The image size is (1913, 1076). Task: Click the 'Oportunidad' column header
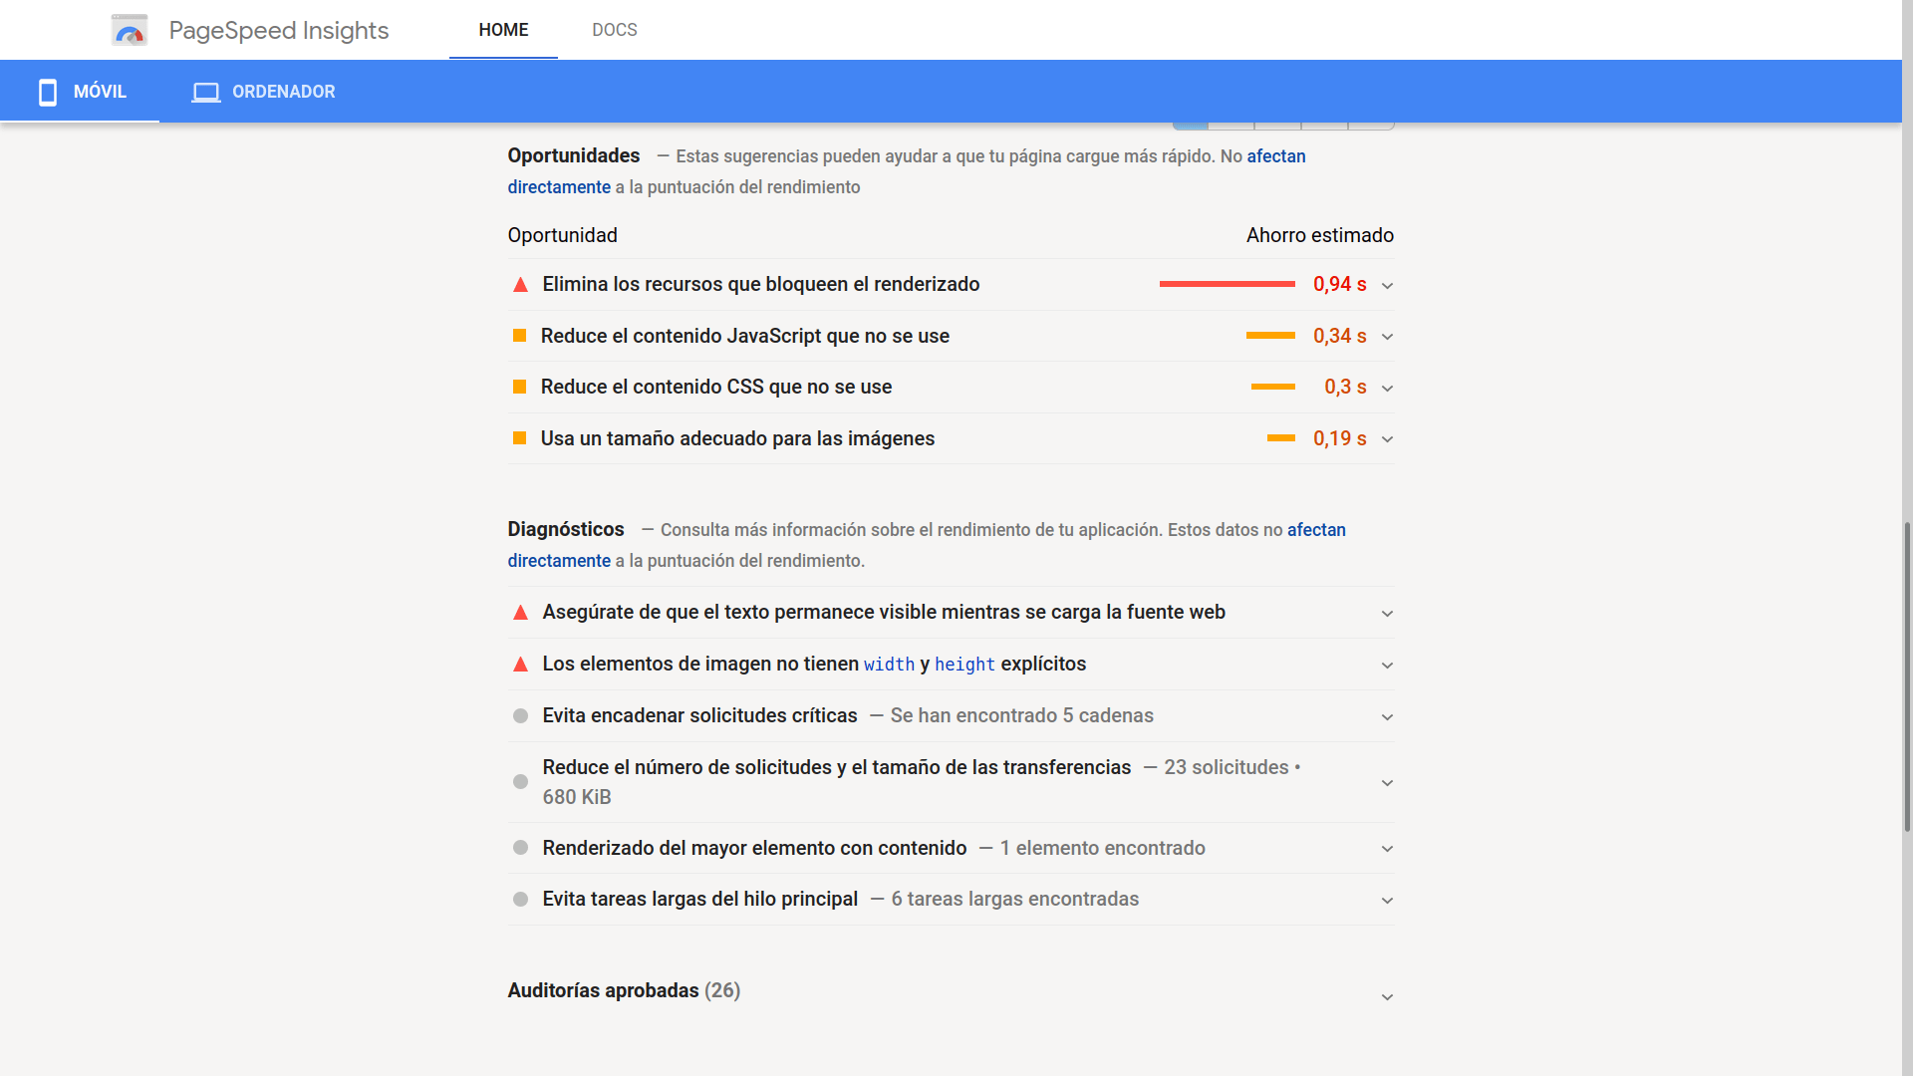563,235
